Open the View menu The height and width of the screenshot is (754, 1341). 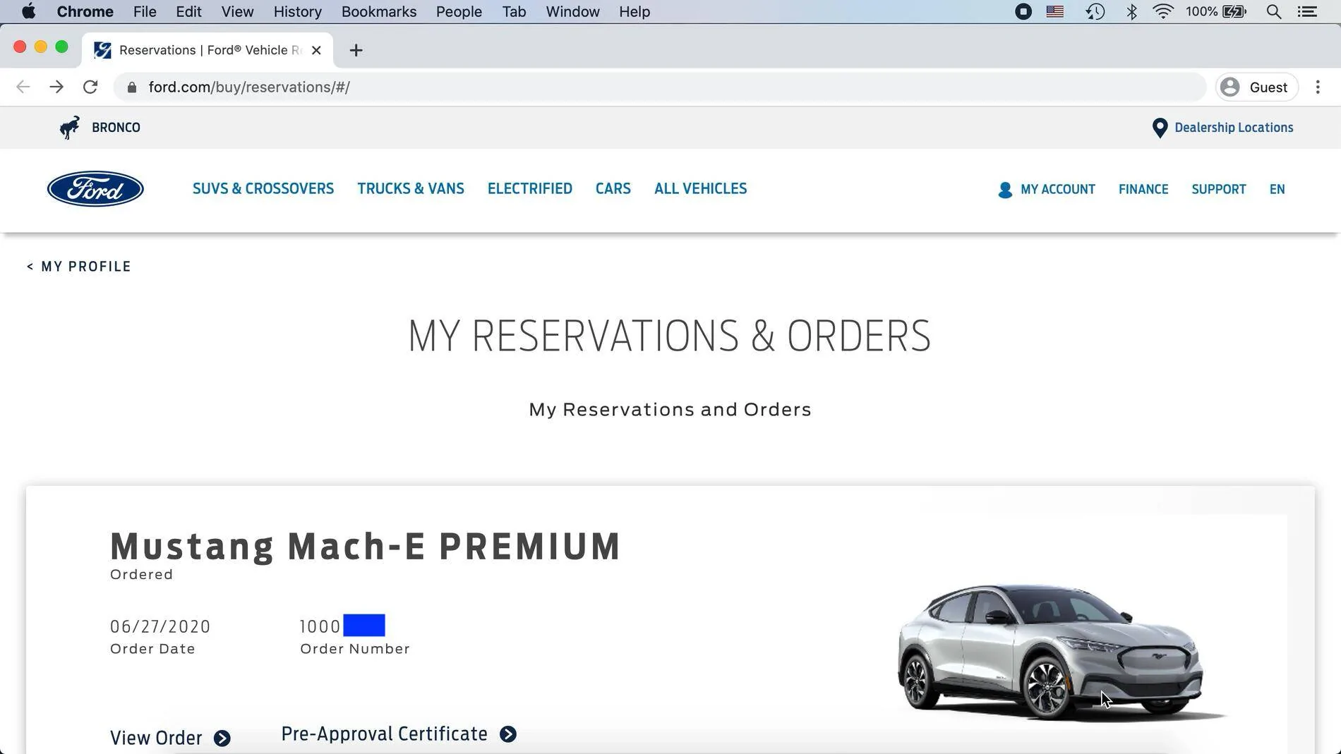coord(237,11)
